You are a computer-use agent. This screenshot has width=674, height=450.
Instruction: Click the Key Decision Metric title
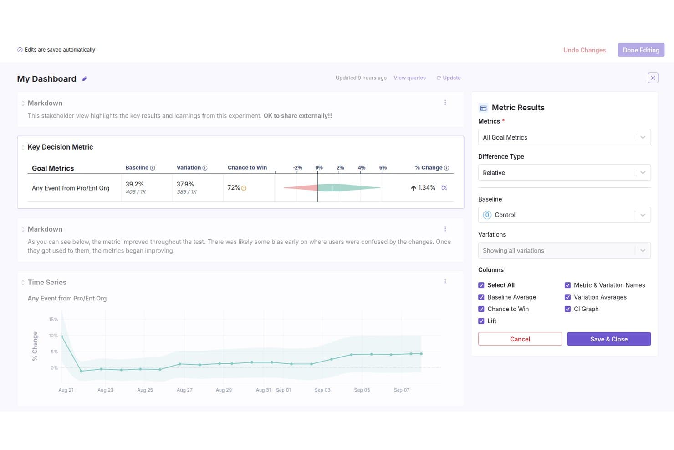pyautogui.click(x=60, y=147)
